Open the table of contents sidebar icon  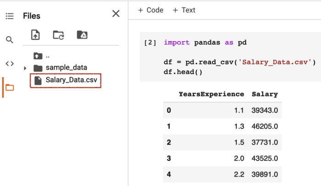click(x=9, y=16)
